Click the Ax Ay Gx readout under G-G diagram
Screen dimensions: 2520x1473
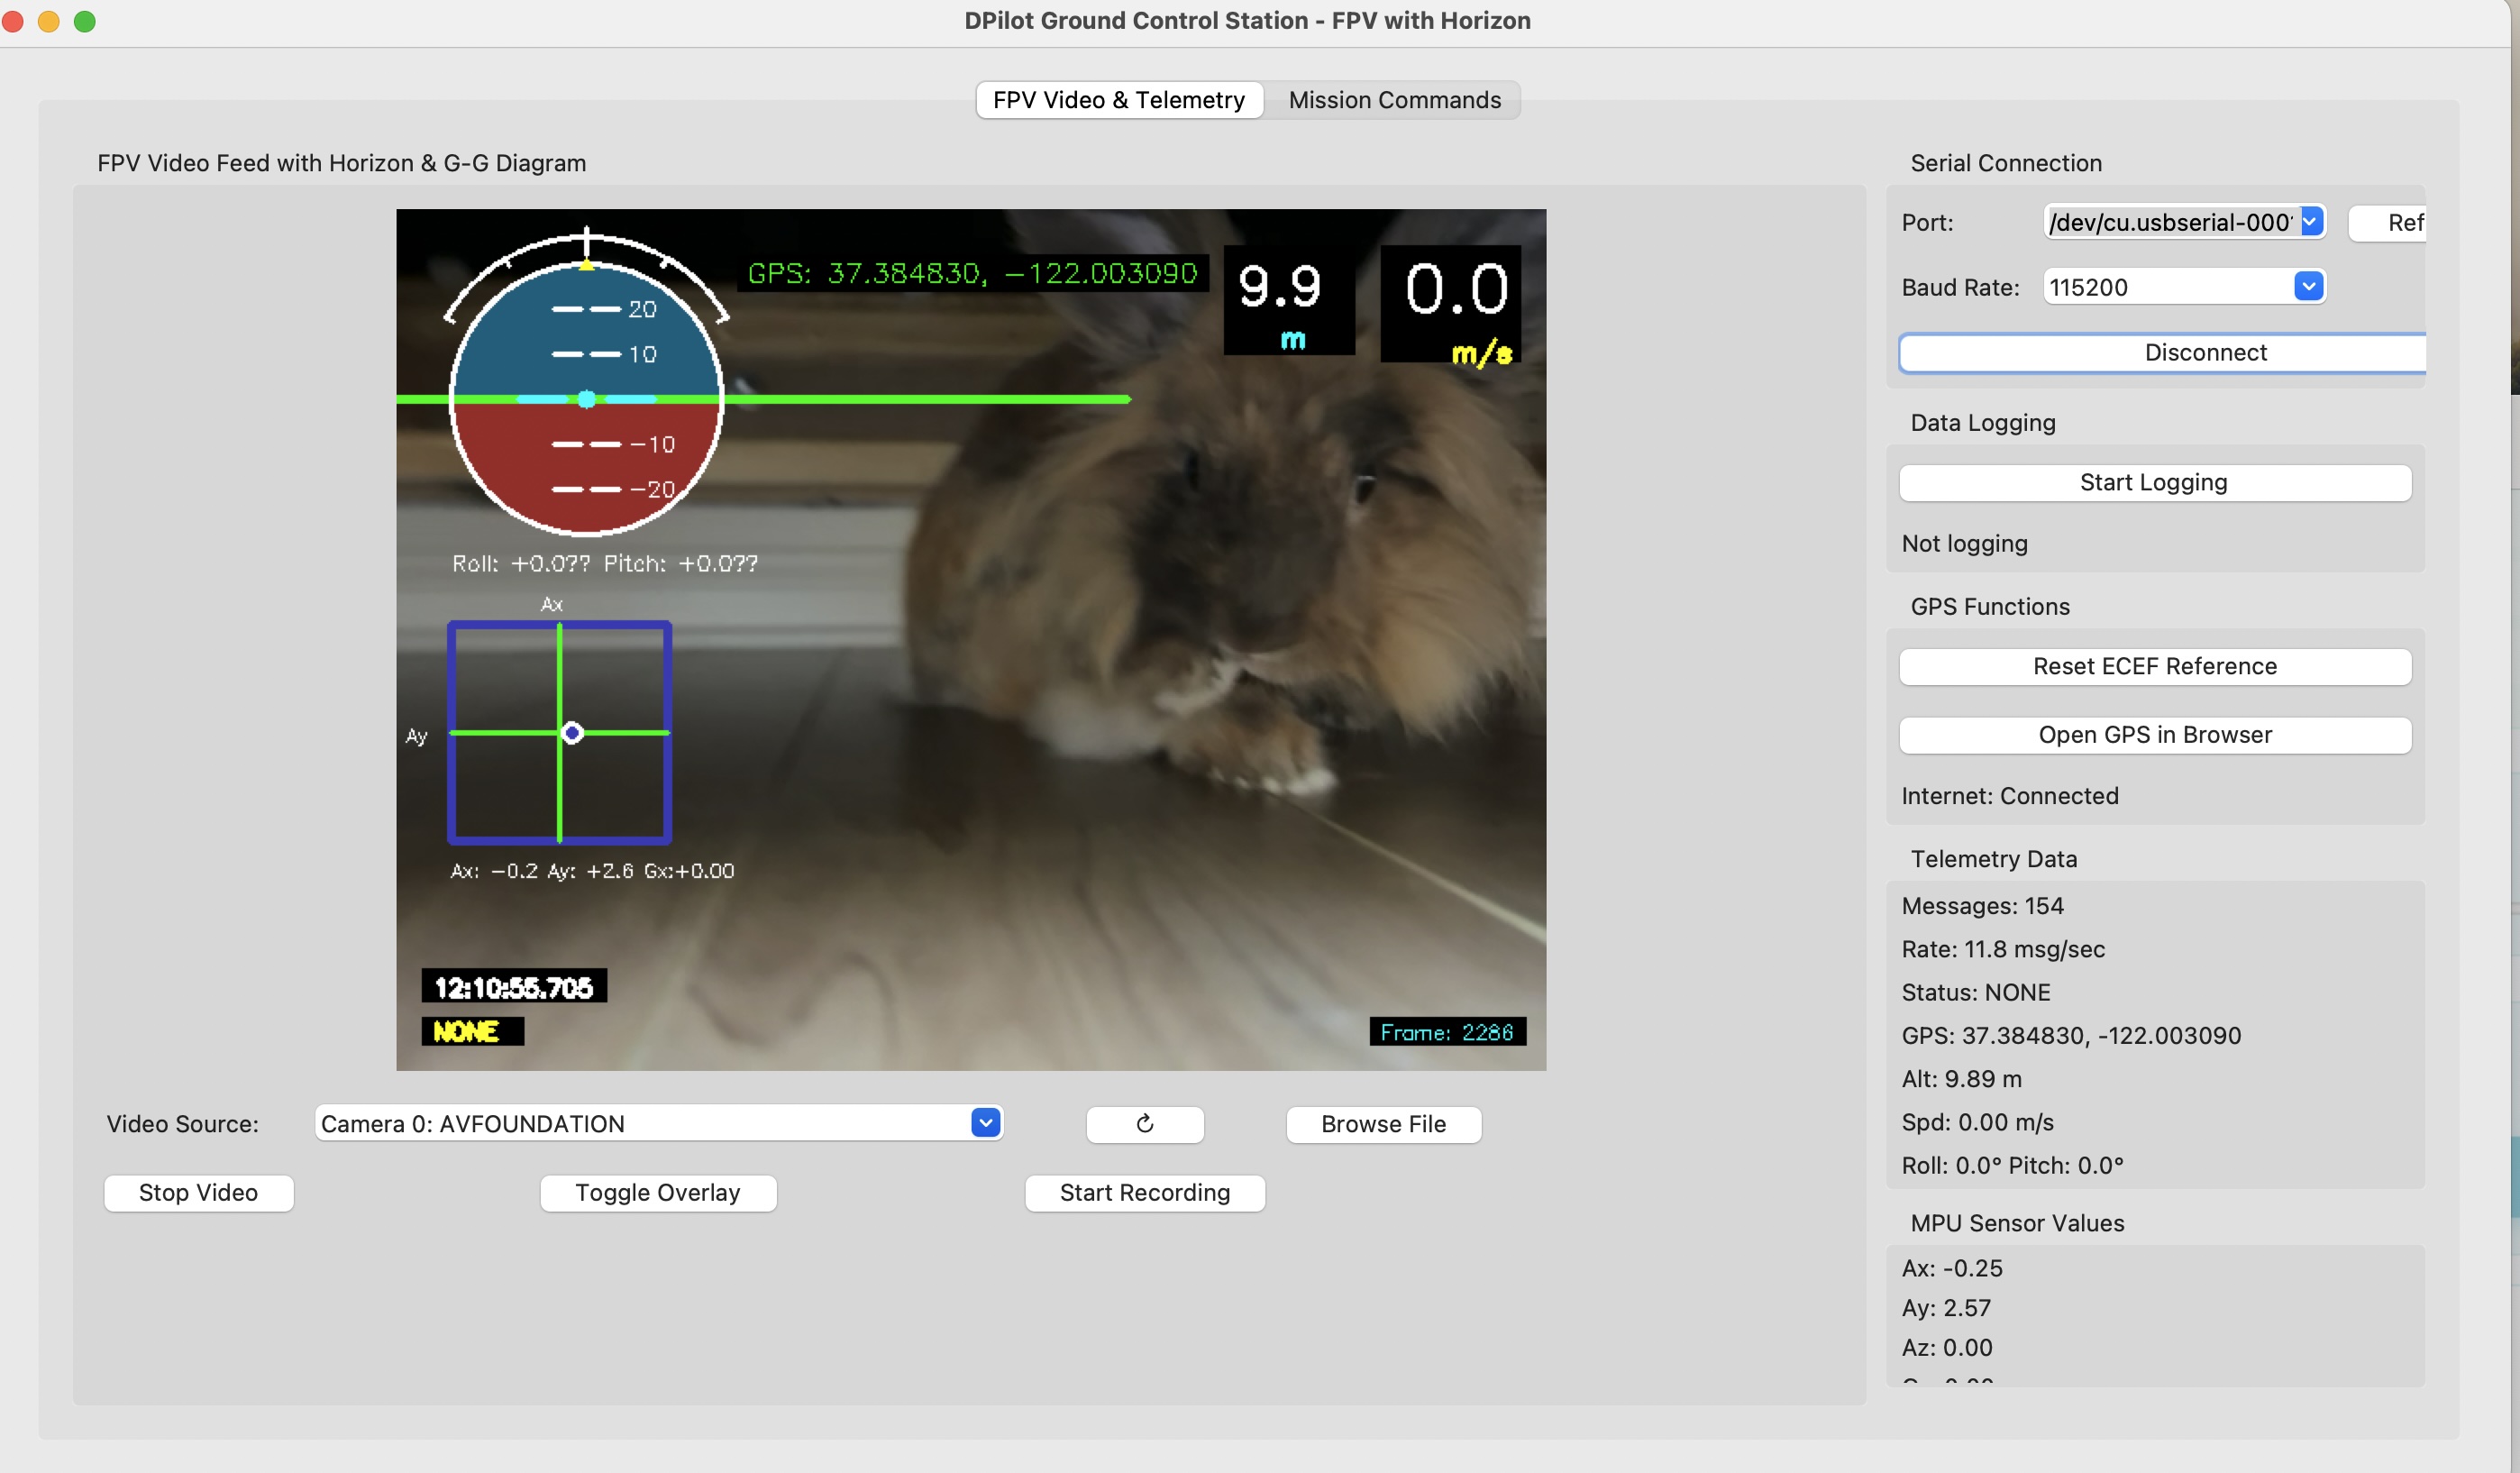pyautogui.click(x=592, y=871)
